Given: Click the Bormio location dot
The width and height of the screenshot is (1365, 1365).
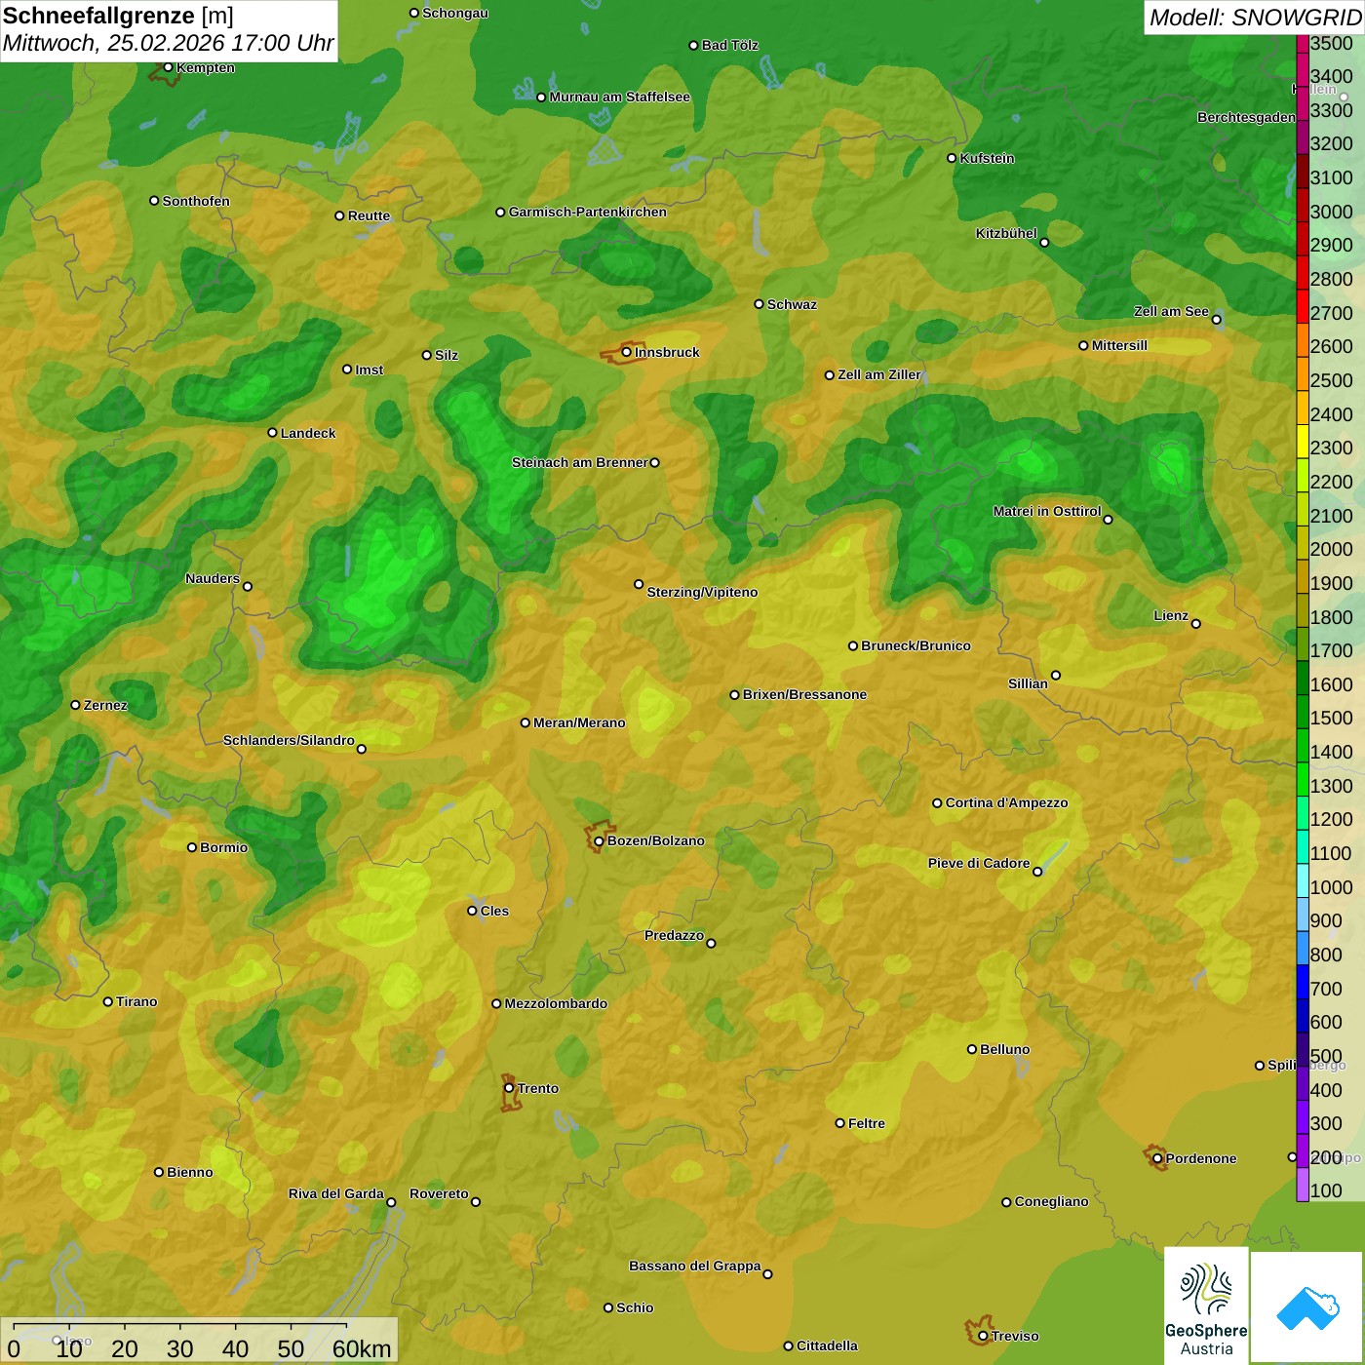Looking at the screenshot, I should pos(192,847).
